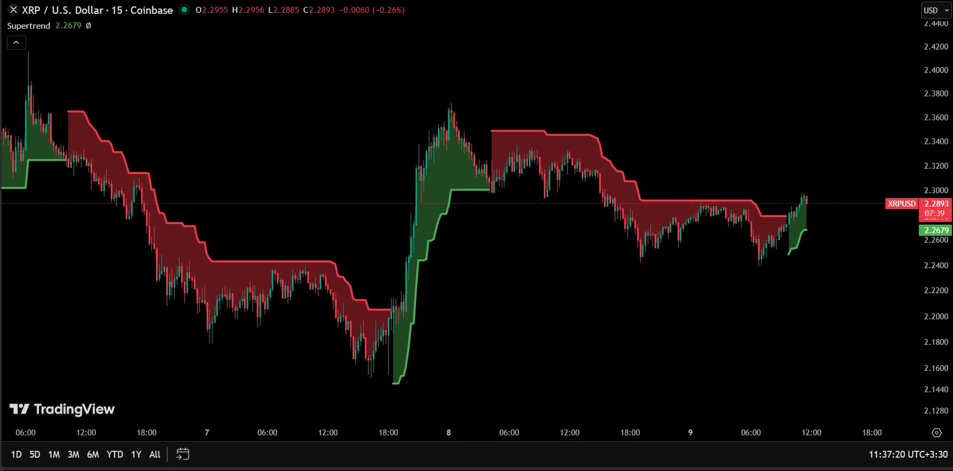Show the All time range
Viewport: 953px width, 471px height.
click(x=154, y=454)
